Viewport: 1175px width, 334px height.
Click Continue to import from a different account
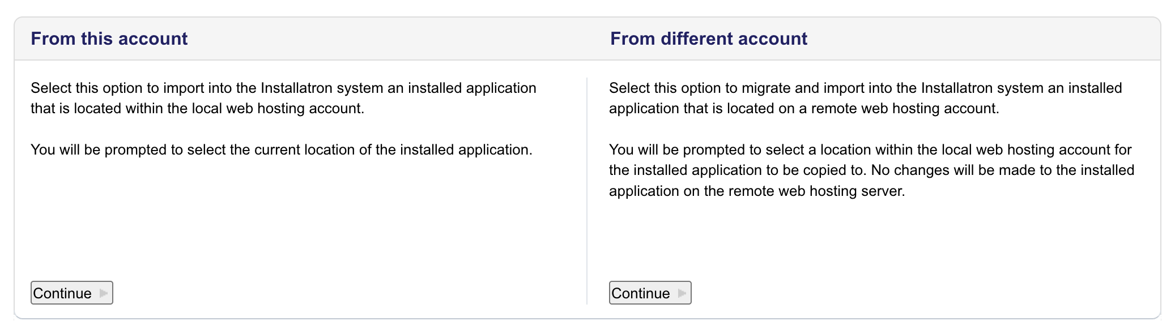point(649,293)
